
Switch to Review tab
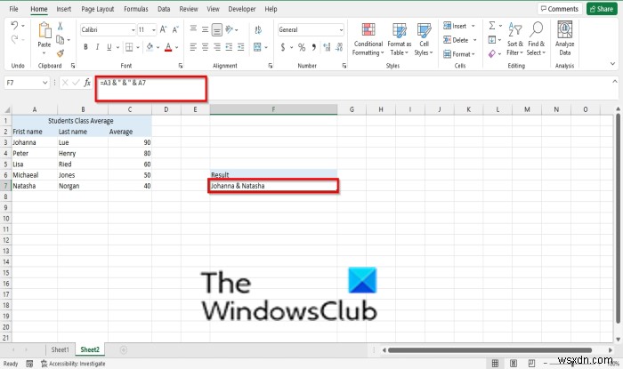[189, 9]
